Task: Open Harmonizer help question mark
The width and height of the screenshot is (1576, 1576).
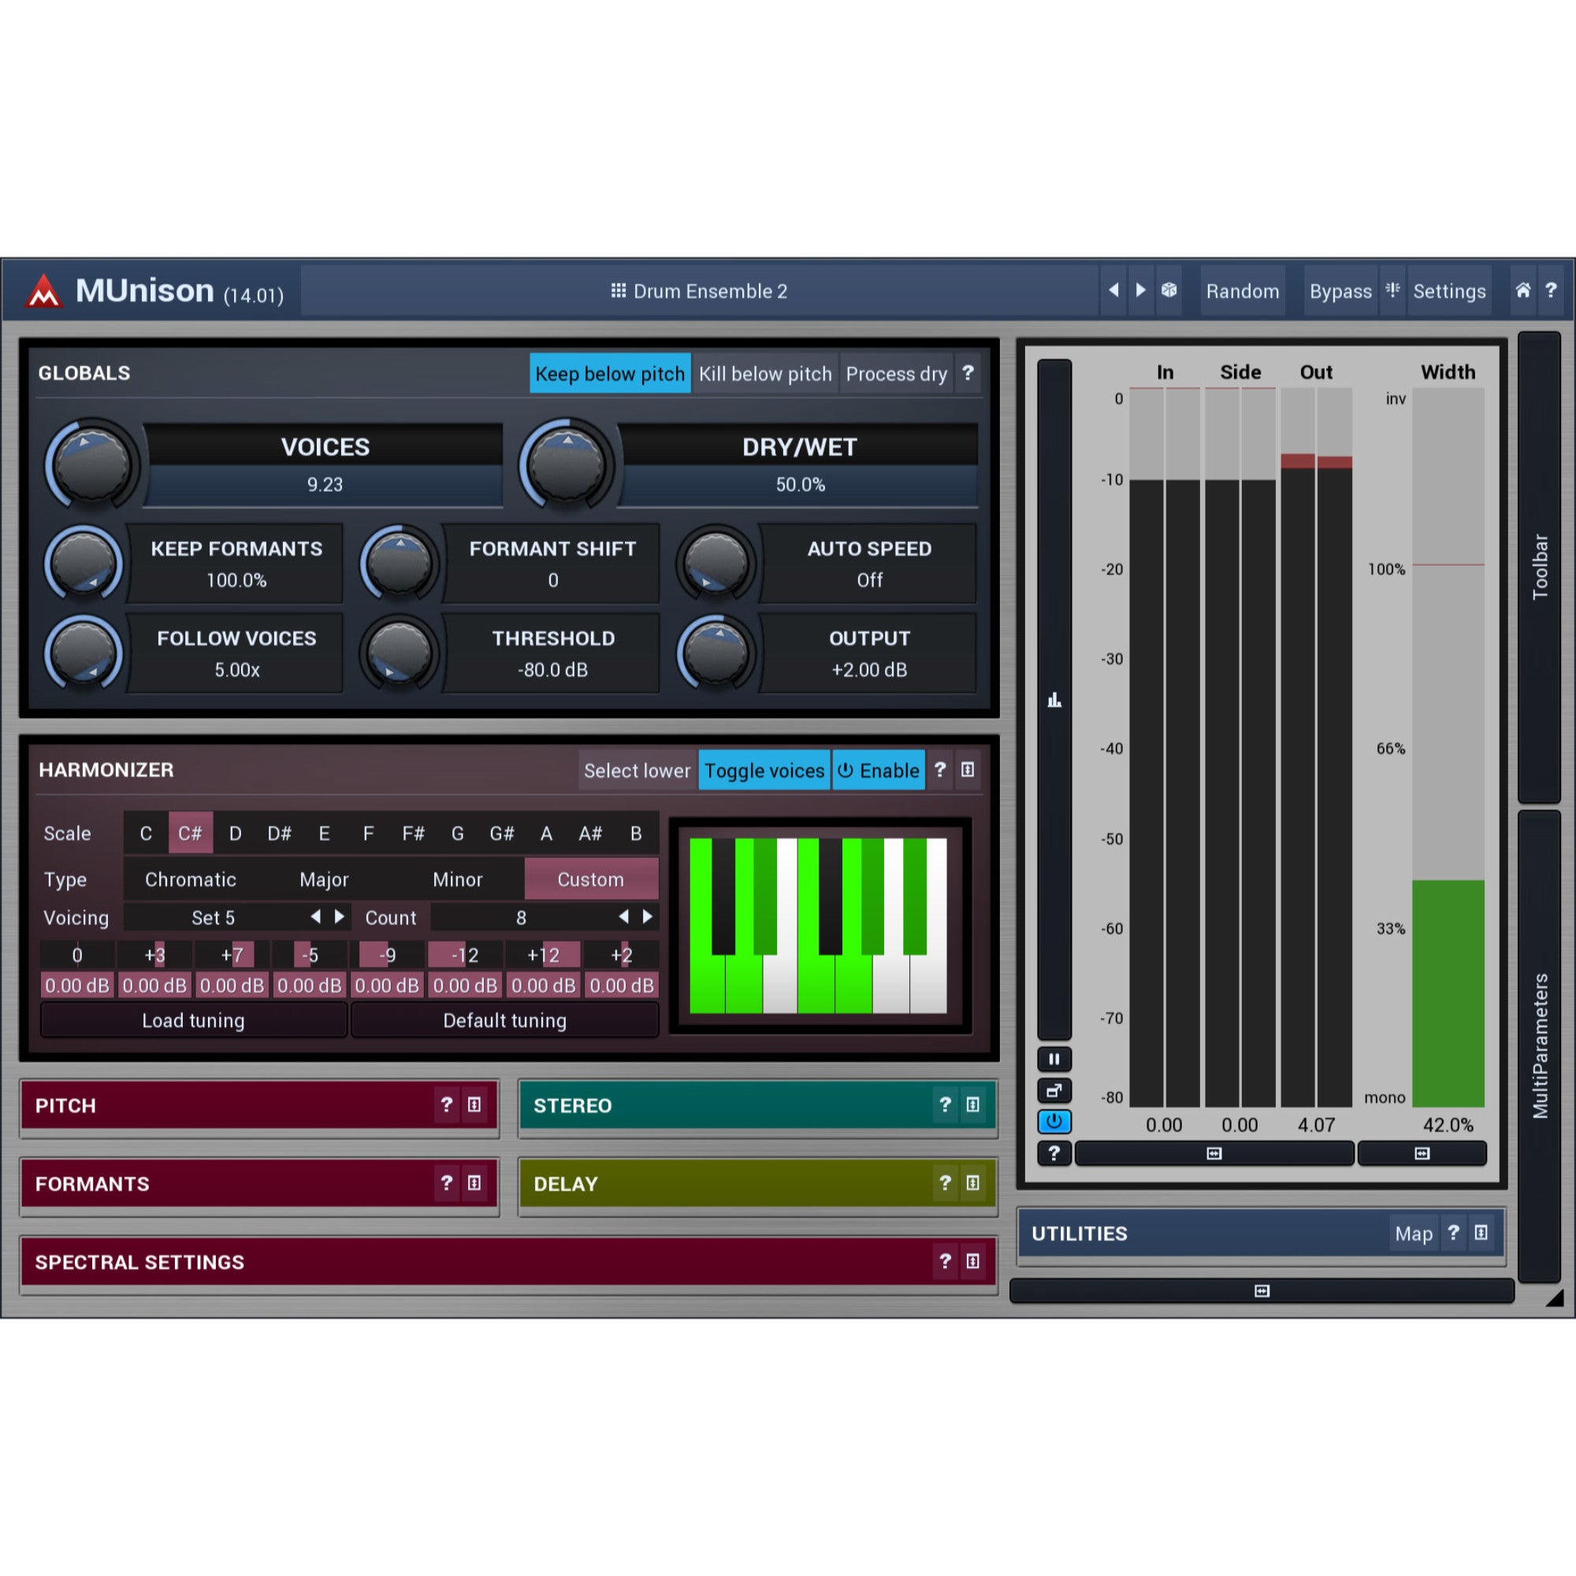Action: click(940, 769)
